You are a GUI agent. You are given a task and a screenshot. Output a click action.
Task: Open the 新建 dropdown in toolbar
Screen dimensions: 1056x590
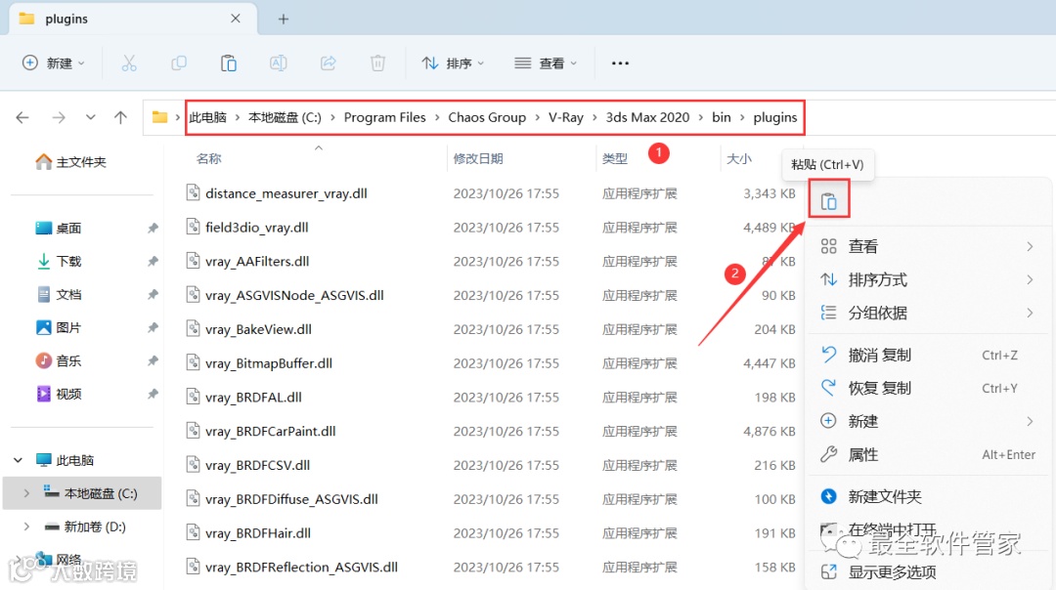pyautogui.click(x=54, y=63)
